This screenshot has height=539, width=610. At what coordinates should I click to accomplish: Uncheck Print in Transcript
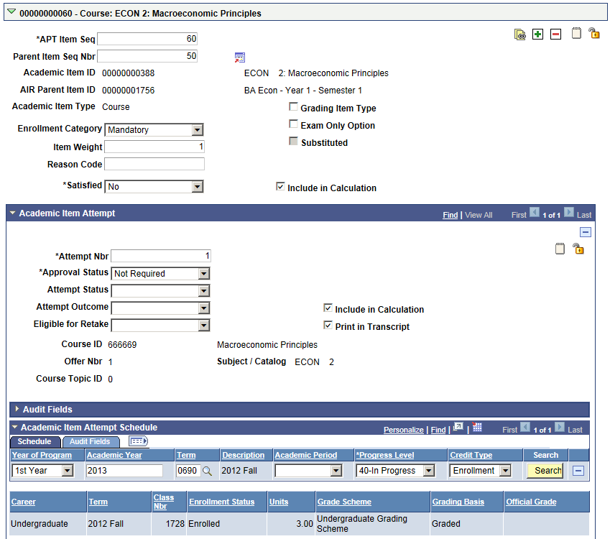pyautogui.click(x=328, y=324)
